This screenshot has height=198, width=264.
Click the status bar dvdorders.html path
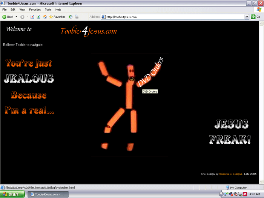[40, 187]
